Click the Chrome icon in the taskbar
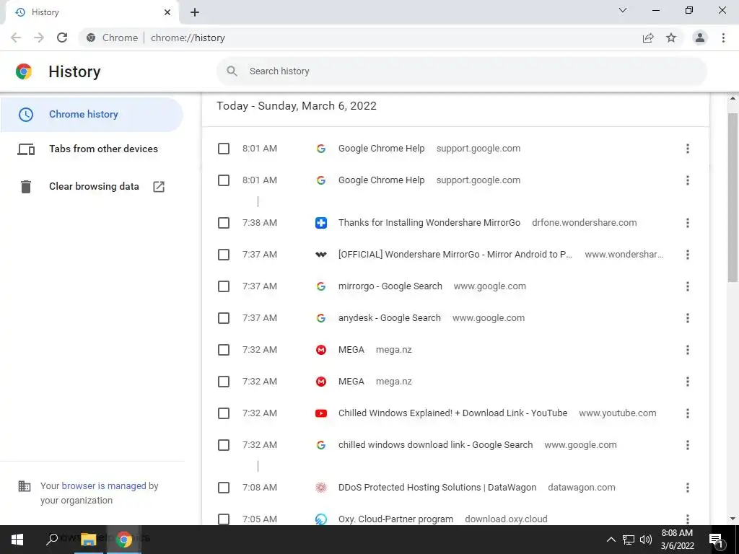This screenshot has height=554, width=739. coord(124,540)
